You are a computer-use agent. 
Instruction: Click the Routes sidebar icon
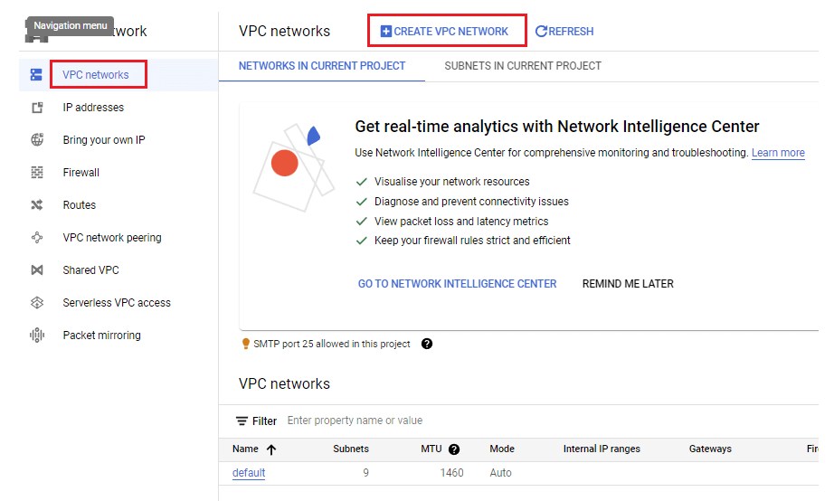click(37, 204)
